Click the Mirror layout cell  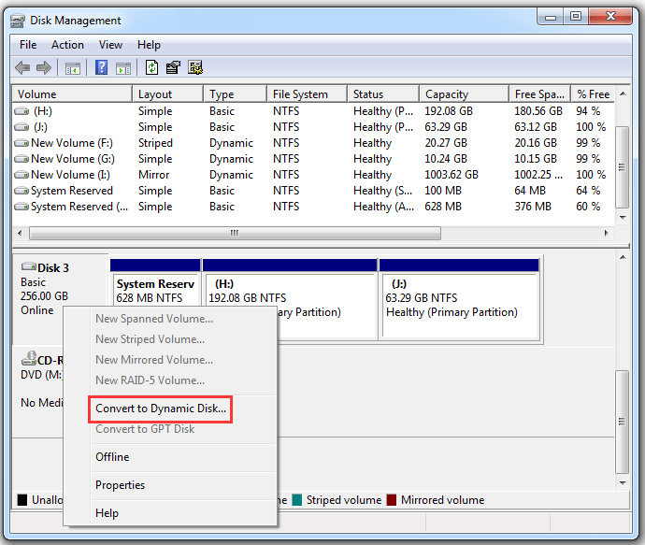click(x=154, y=175)
